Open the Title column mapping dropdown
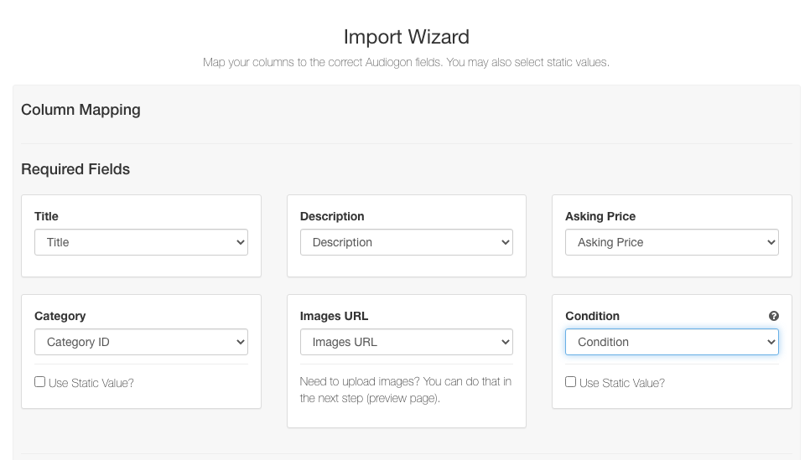 141,242
